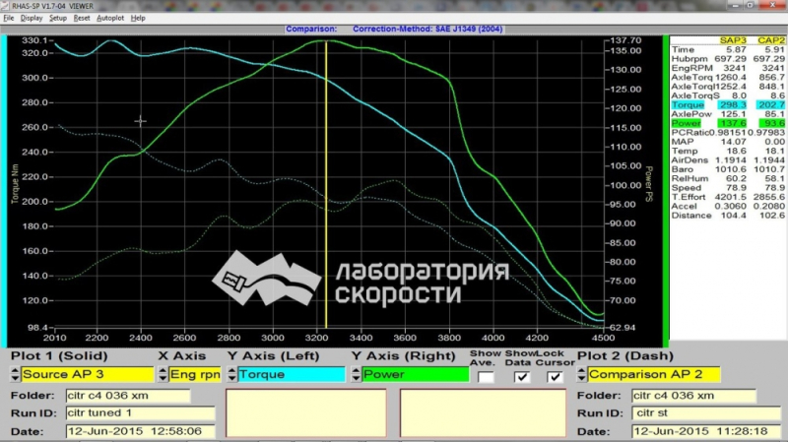Select the green Power right axis field
This screenshot has height=442, width=788.
coord(415,374)
